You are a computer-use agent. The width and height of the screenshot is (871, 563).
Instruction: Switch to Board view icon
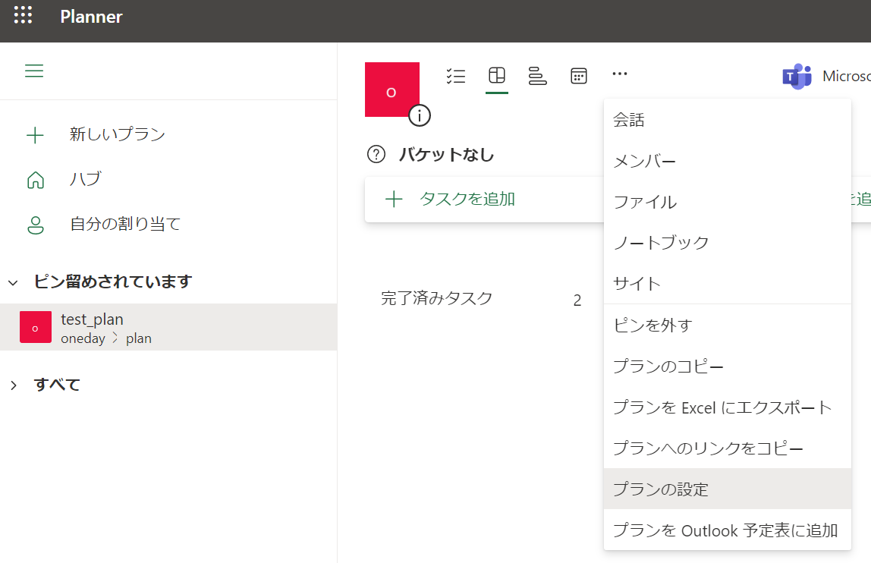tap(497, 75)
